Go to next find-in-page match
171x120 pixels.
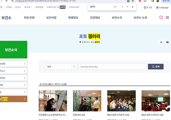click(127, 7)
